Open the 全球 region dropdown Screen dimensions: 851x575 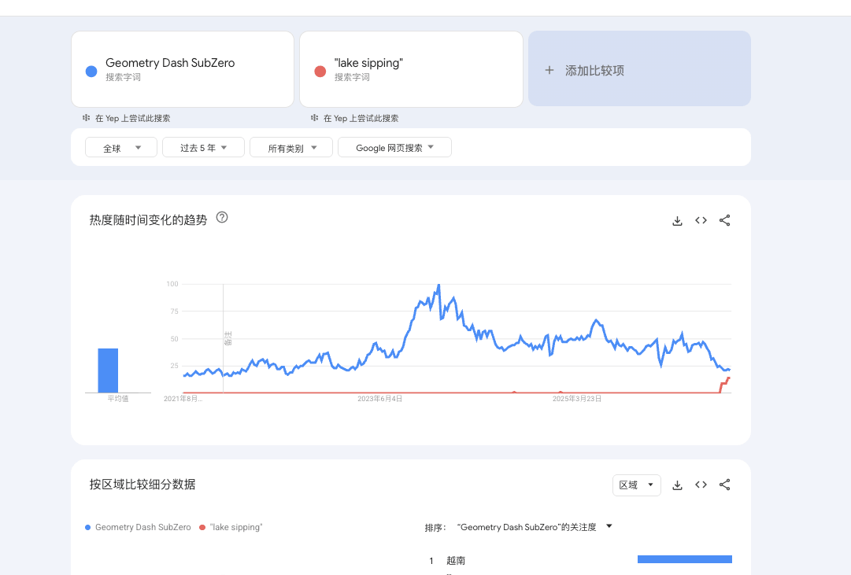[x=121, y=148]
